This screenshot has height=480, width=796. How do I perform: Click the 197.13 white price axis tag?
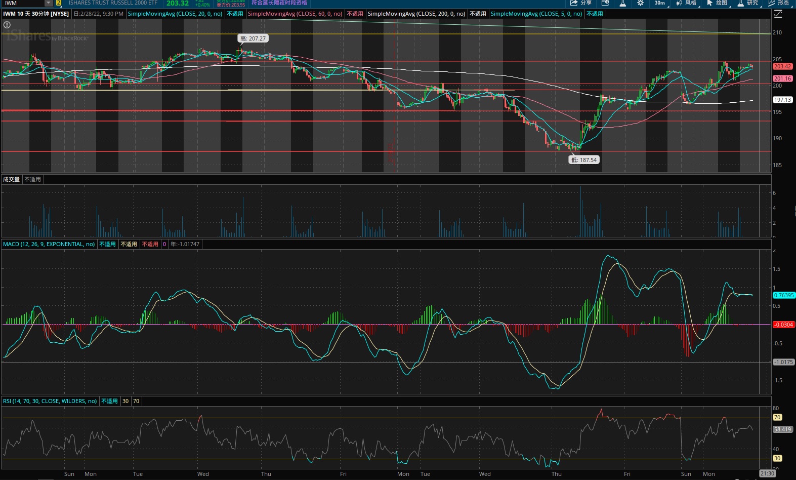click(x=782, y=100)
